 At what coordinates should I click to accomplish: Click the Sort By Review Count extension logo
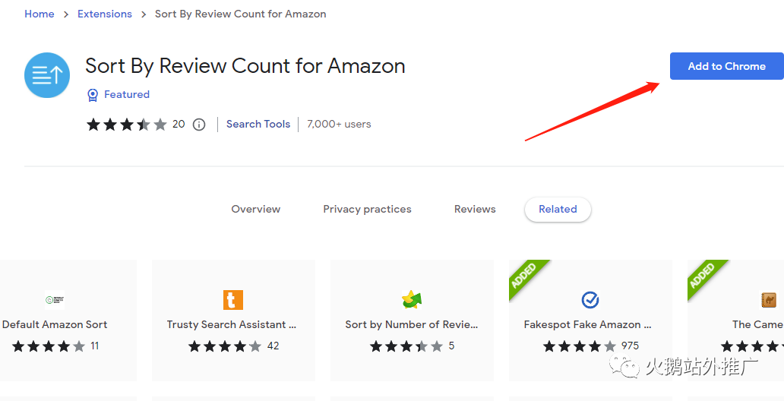coord(47,75)
